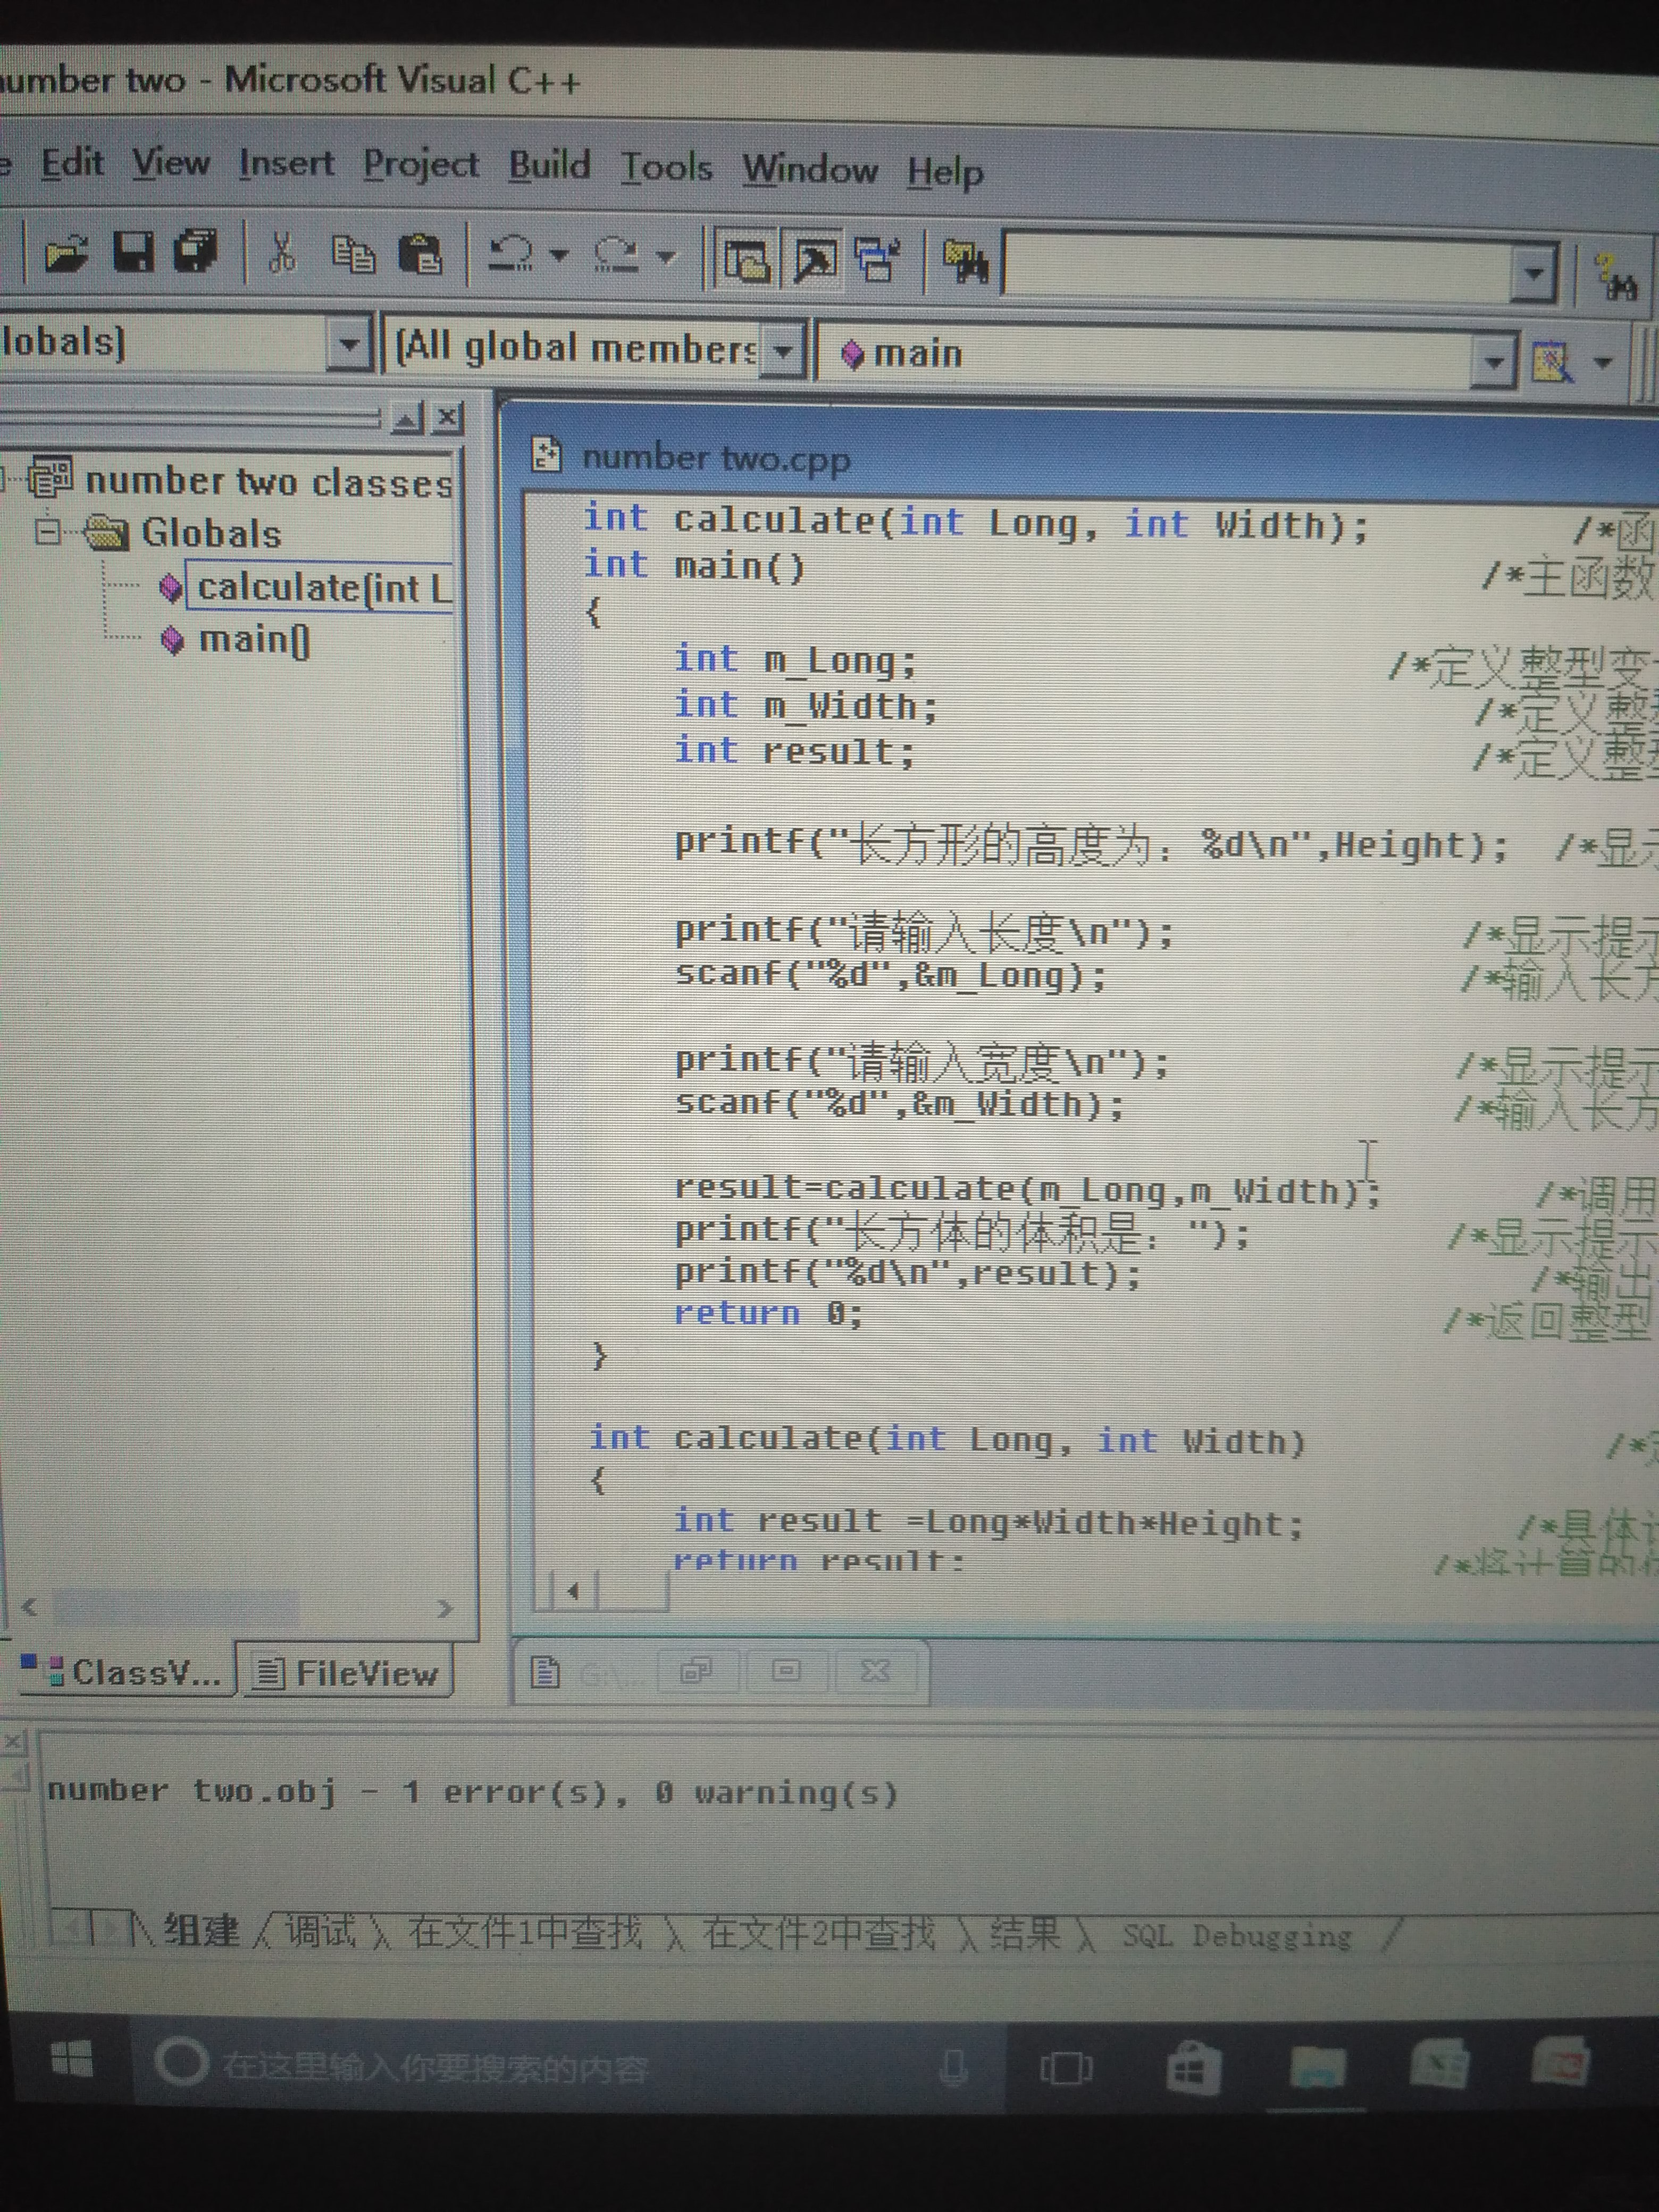Click the workspace scrollbar right arrow

445,1608
